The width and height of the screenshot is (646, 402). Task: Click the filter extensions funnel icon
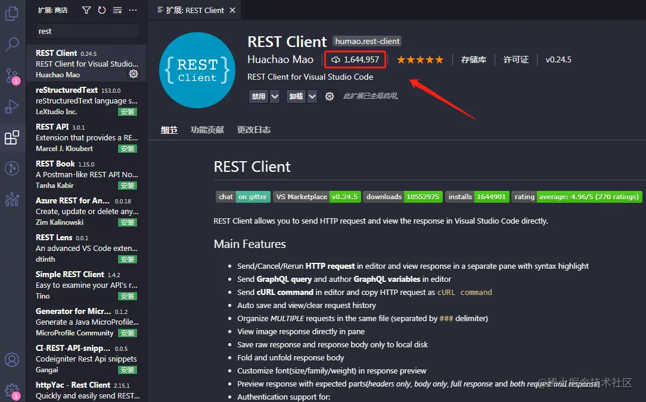86,10
